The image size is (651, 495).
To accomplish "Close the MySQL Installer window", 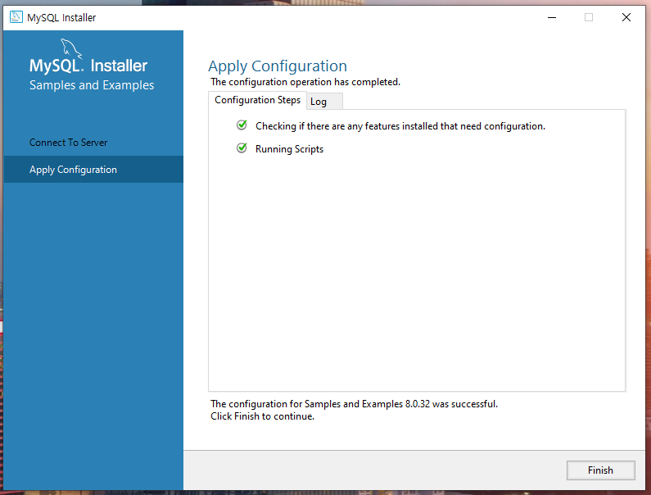I will coord(626,17).
